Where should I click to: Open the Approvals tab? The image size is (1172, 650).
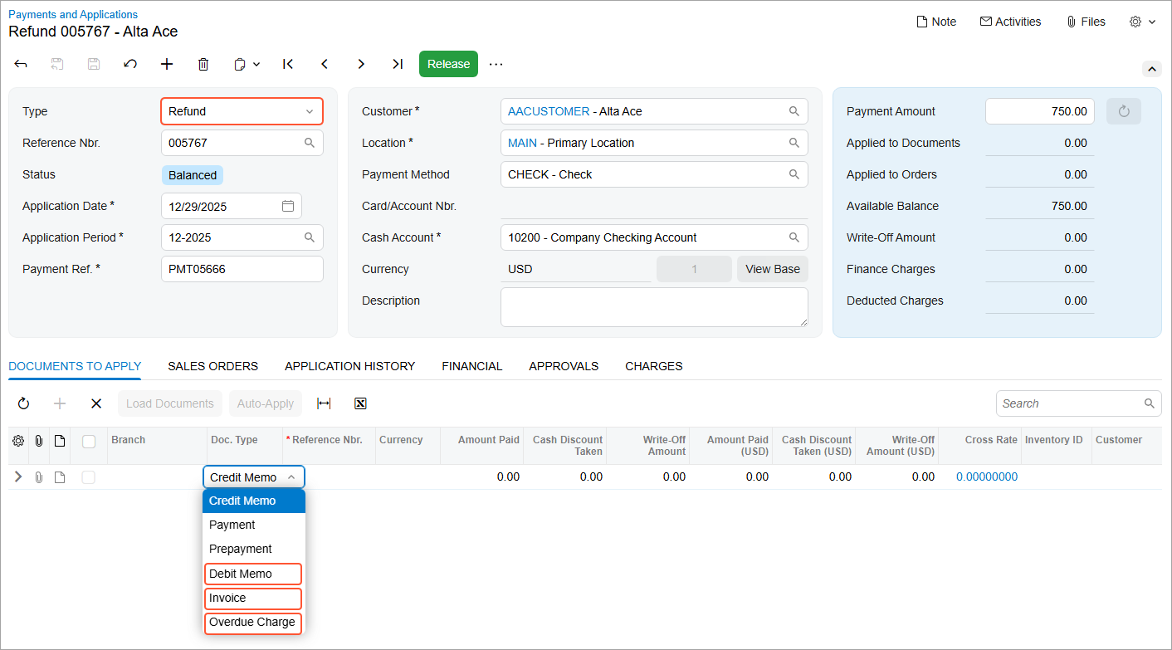click(x=564, y=366)
